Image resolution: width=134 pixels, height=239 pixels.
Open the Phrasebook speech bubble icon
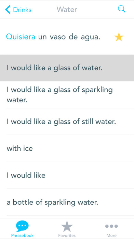[22, 226]
